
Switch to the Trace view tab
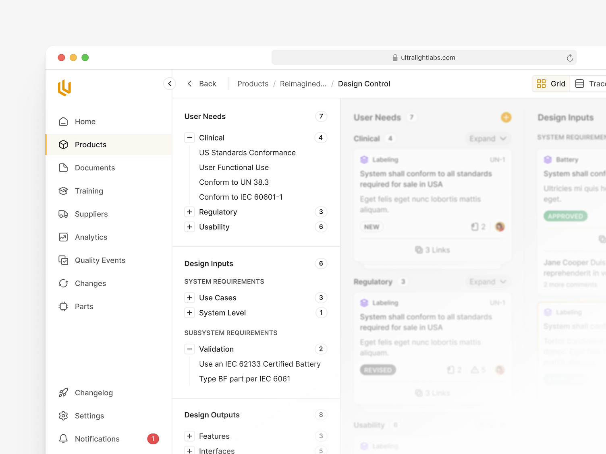tap(588, 84)
